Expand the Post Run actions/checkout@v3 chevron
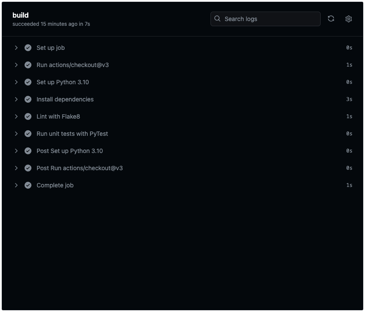 coord(16,168)
